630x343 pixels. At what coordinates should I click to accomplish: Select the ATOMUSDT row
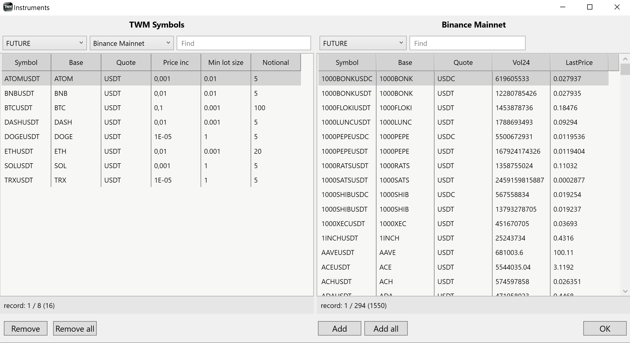tap(151, 79)
